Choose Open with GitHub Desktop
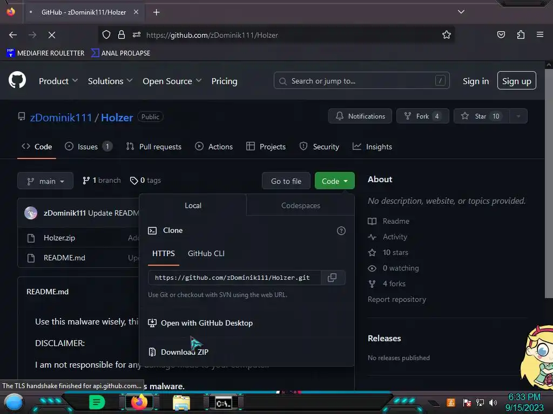This screenshot has width=553, height=414. (x=200, y=323)
